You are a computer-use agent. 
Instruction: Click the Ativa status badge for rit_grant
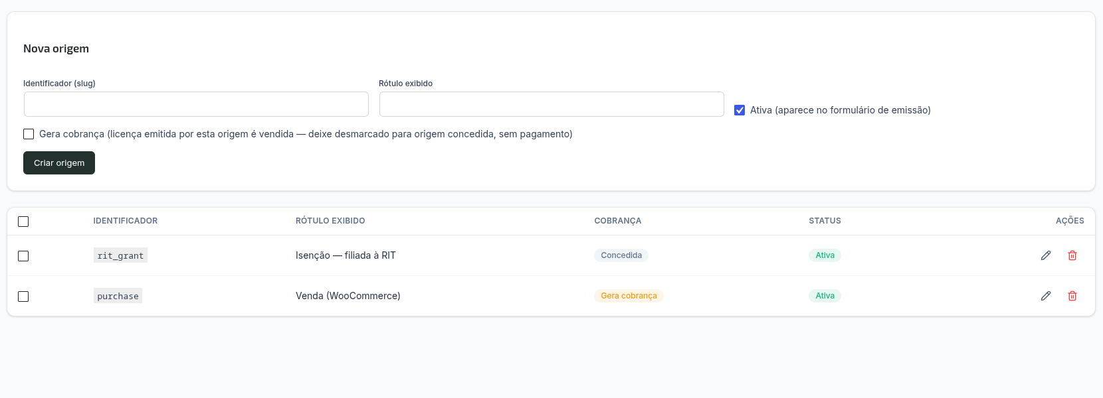(825, 255)
